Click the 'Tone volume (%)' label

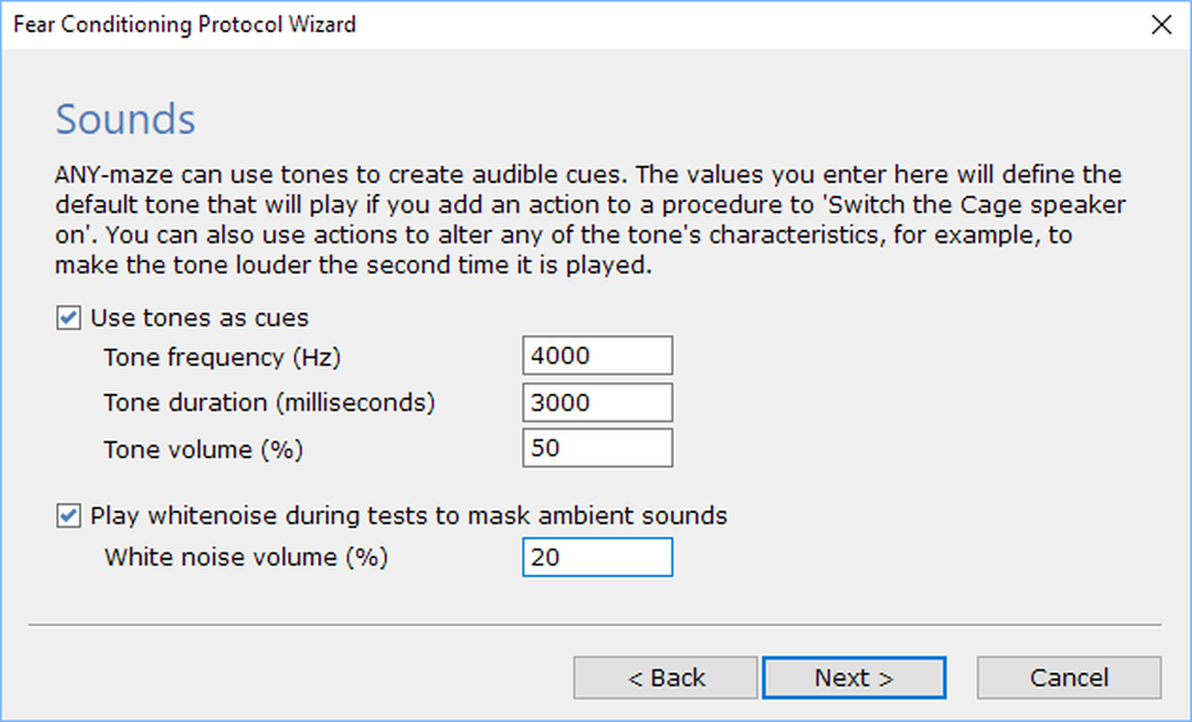tap(204, 450)
